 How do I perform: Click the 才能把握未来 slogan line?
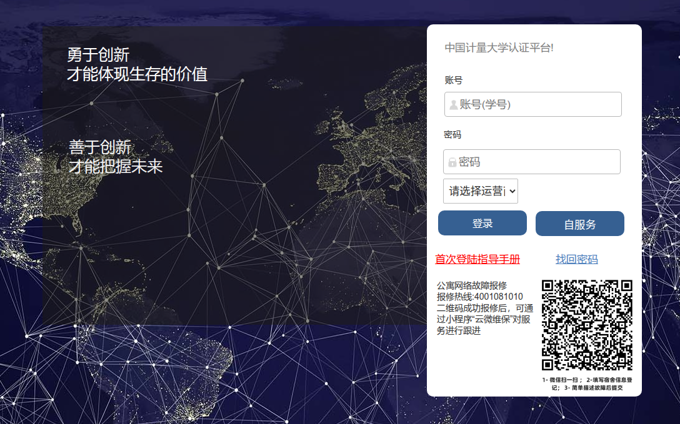tap(116, 166)
